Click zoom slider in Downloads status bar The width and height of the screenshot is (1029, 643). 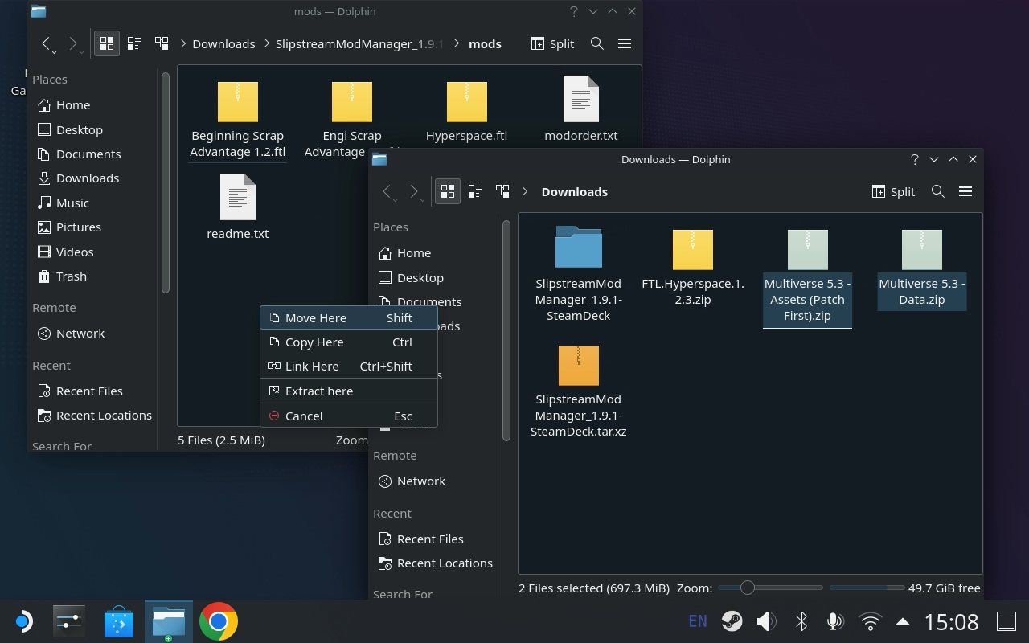pos(770,588)
